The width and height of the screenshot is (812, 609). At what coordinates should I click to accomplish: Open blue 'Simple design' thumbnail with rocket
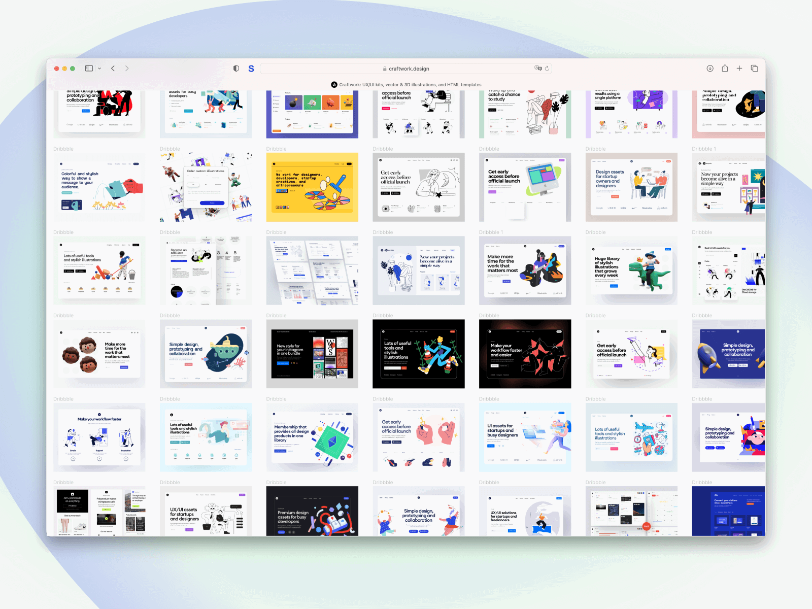pyautogui.click(x=728, y=354)
